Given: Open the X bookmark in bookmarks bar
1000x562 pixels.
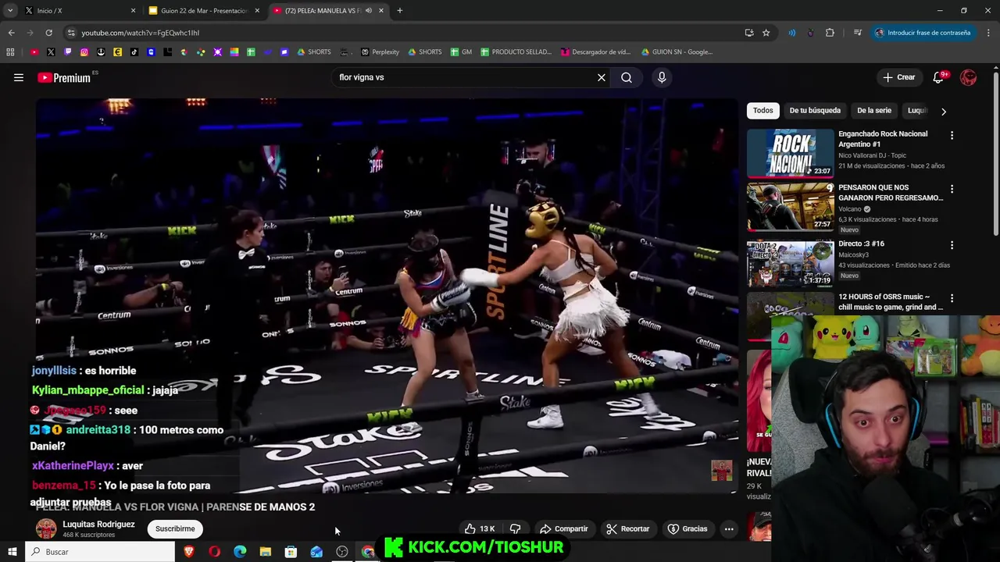Looking at the screenshot, I should (x=51, y=52).
